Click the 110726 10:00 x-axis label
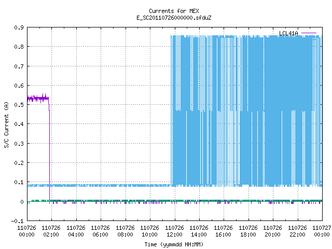The width and height of the screenshot is (332, 249). tap(150, 231)
